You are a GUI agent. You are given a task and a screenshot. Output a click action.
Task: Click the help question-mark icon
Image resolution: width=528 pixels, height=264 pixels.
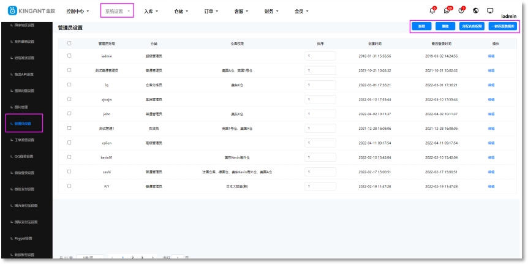pyautogui.click(x=461, y=11)
